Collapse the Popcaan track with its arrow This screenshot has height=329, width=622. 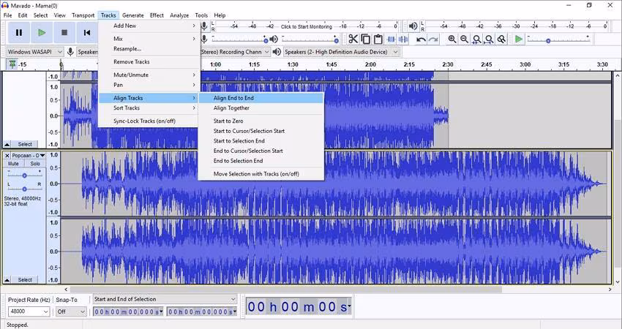(x=7, y=280)
